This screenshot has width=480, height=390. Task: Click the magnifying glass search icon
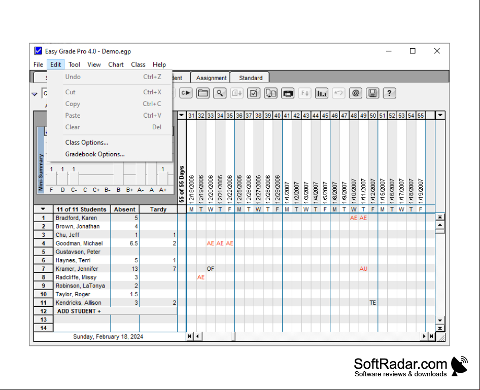point(220,93)
